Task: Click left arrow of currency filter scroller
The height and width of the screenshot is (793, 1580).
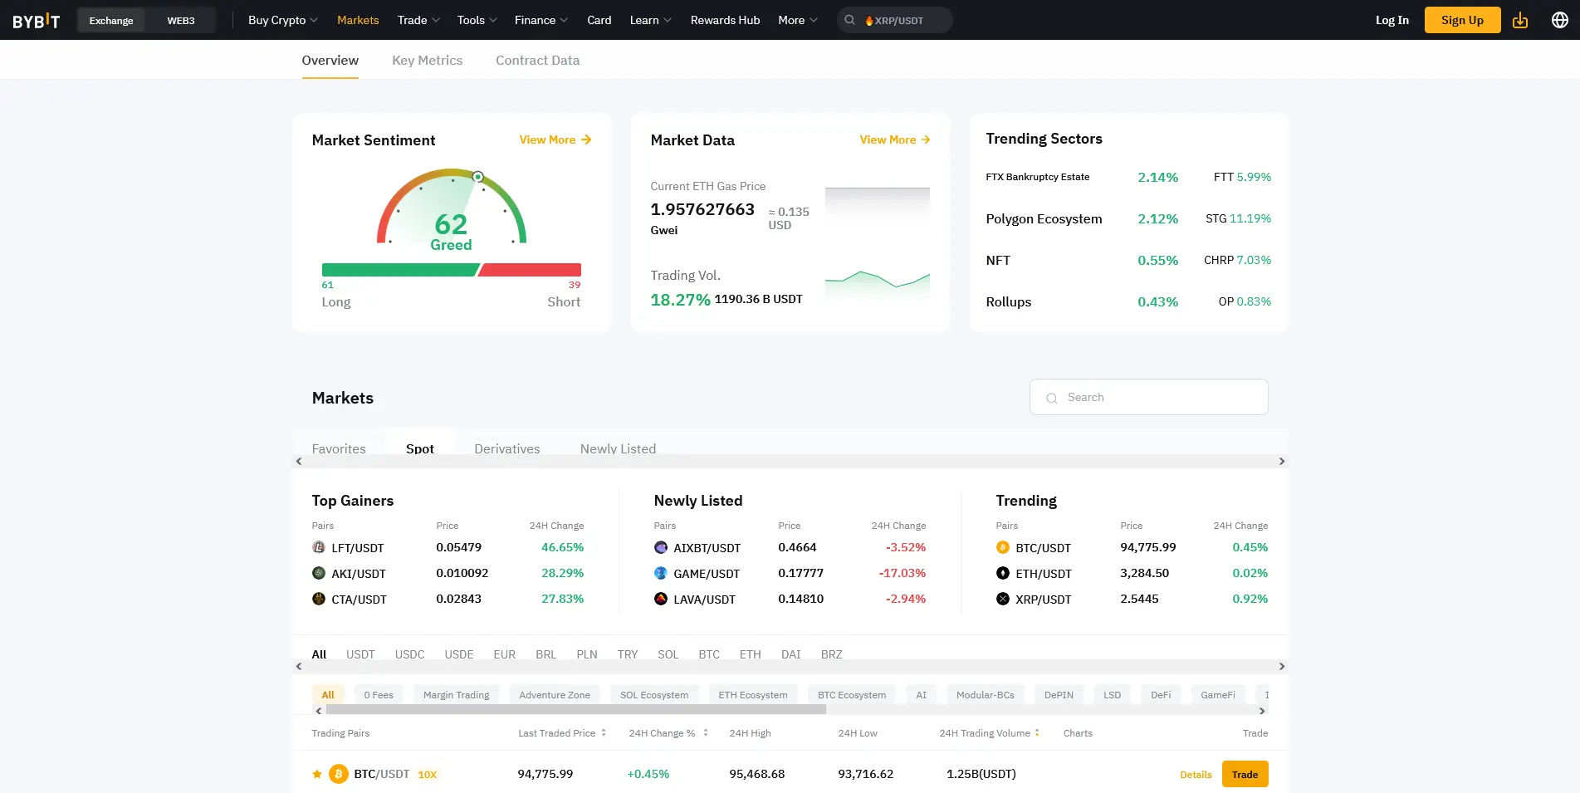Action: [299, 666]
